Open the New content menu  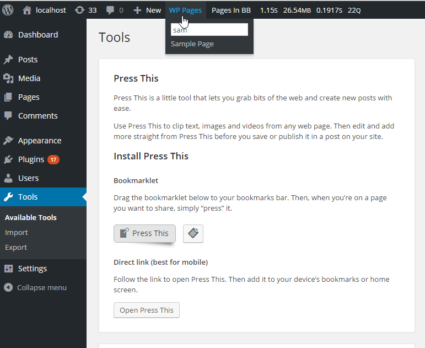pyautogui.click(x=153, y=10)
